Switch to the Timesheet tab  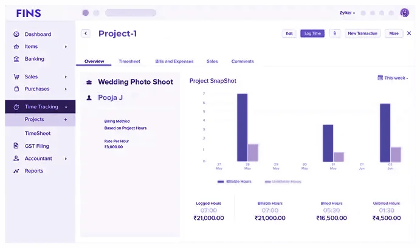[x=129, y=61]
